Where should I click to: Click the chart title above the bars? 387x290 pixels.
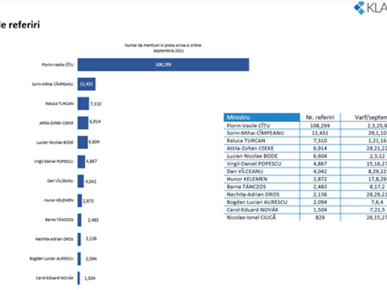pos(163,48)
